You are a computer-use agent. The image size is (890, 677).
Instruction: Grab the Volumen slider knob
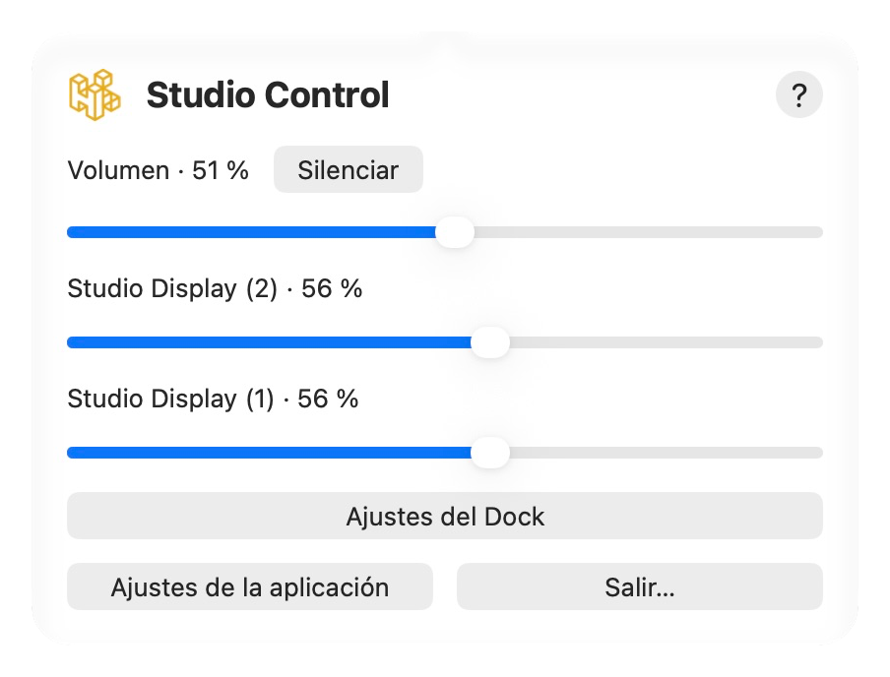coord(455,232)
